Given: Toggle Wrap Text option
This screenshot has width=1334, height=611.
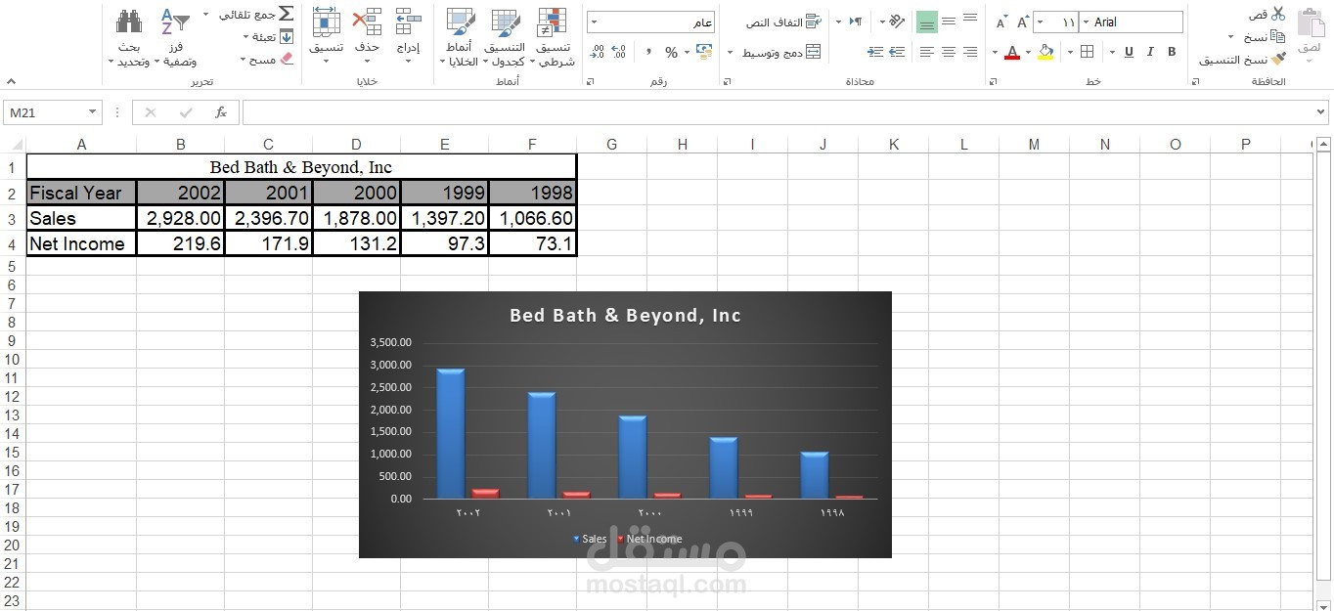Looking at the screenshot, I should click(x=783, y=22).
